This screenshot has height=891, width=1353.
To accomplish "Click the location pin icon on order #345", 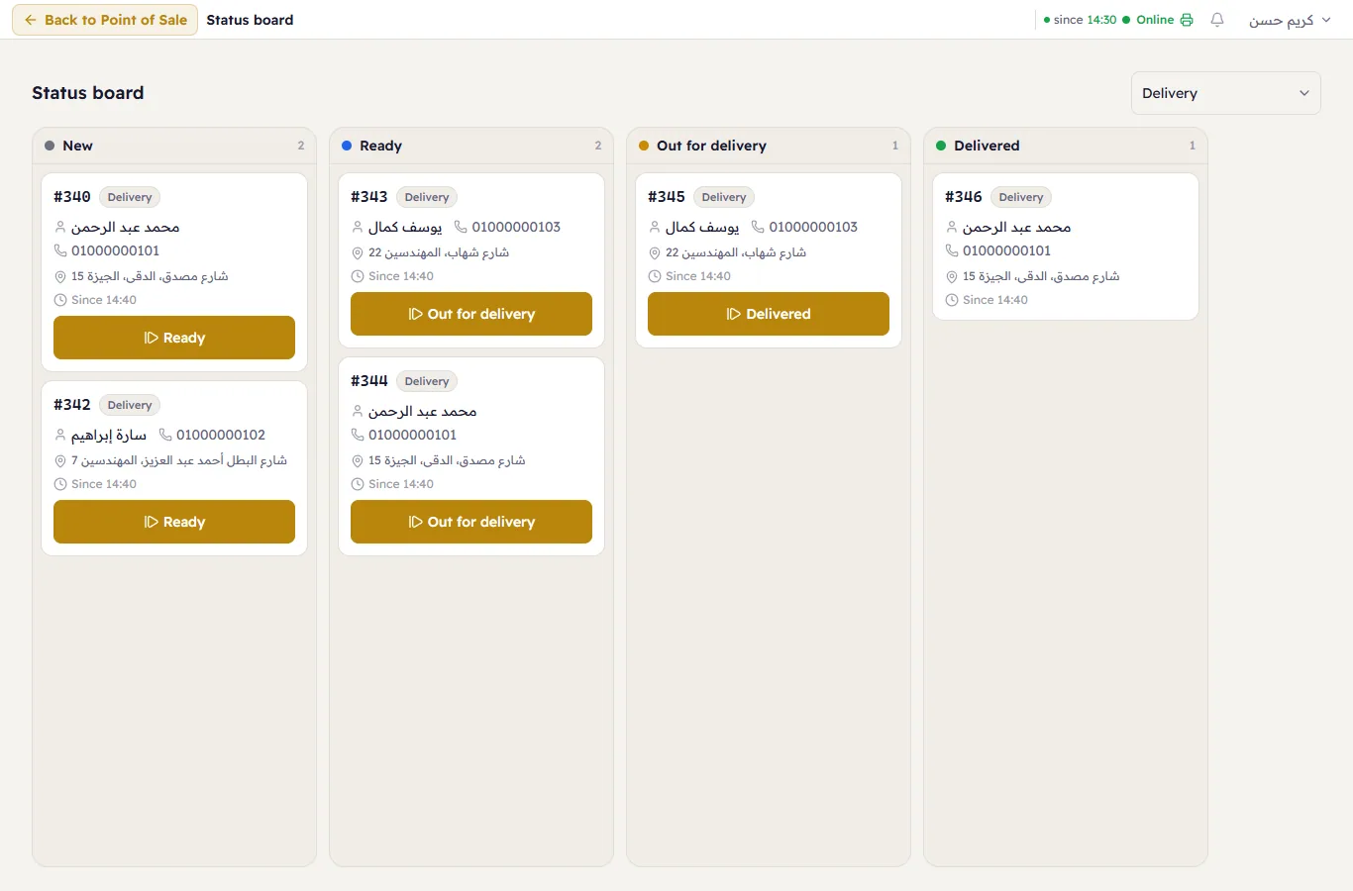I will pyautogui.click(x=655, y=252).
